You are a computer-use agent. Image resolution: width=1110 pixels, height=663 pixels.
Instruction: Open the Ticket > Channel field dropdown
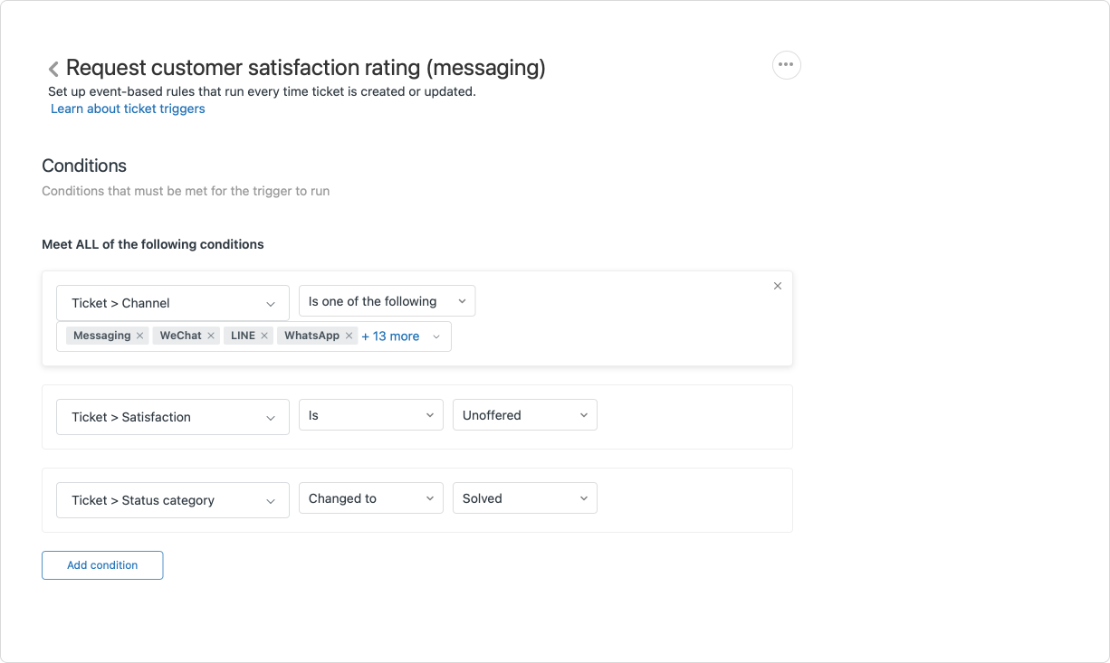(x=172, y=303)
